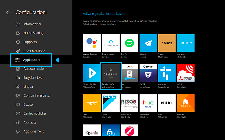Click the Configurazioni title text

[31, 12]
